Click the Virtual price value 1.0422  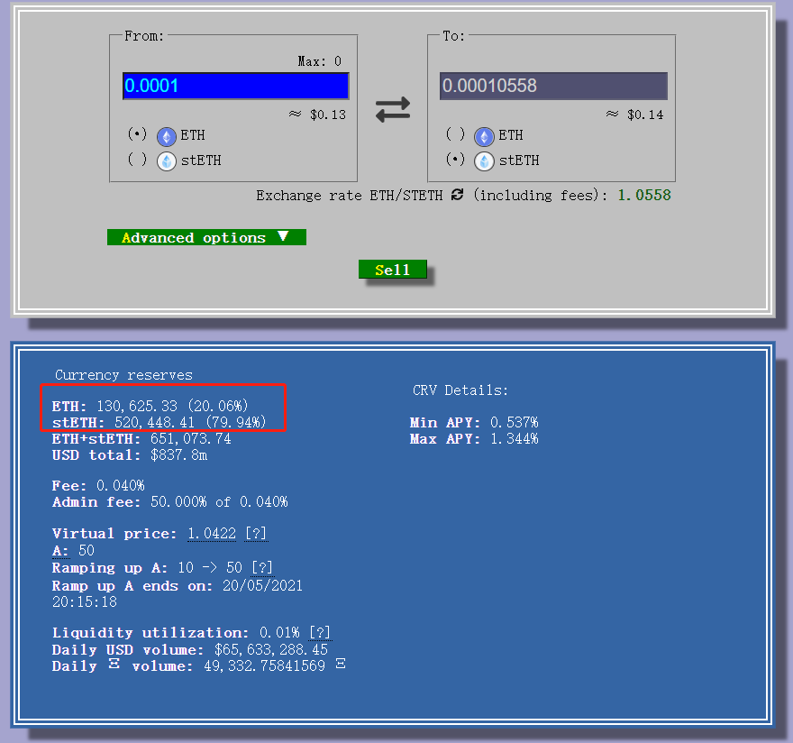pos(212,534)
